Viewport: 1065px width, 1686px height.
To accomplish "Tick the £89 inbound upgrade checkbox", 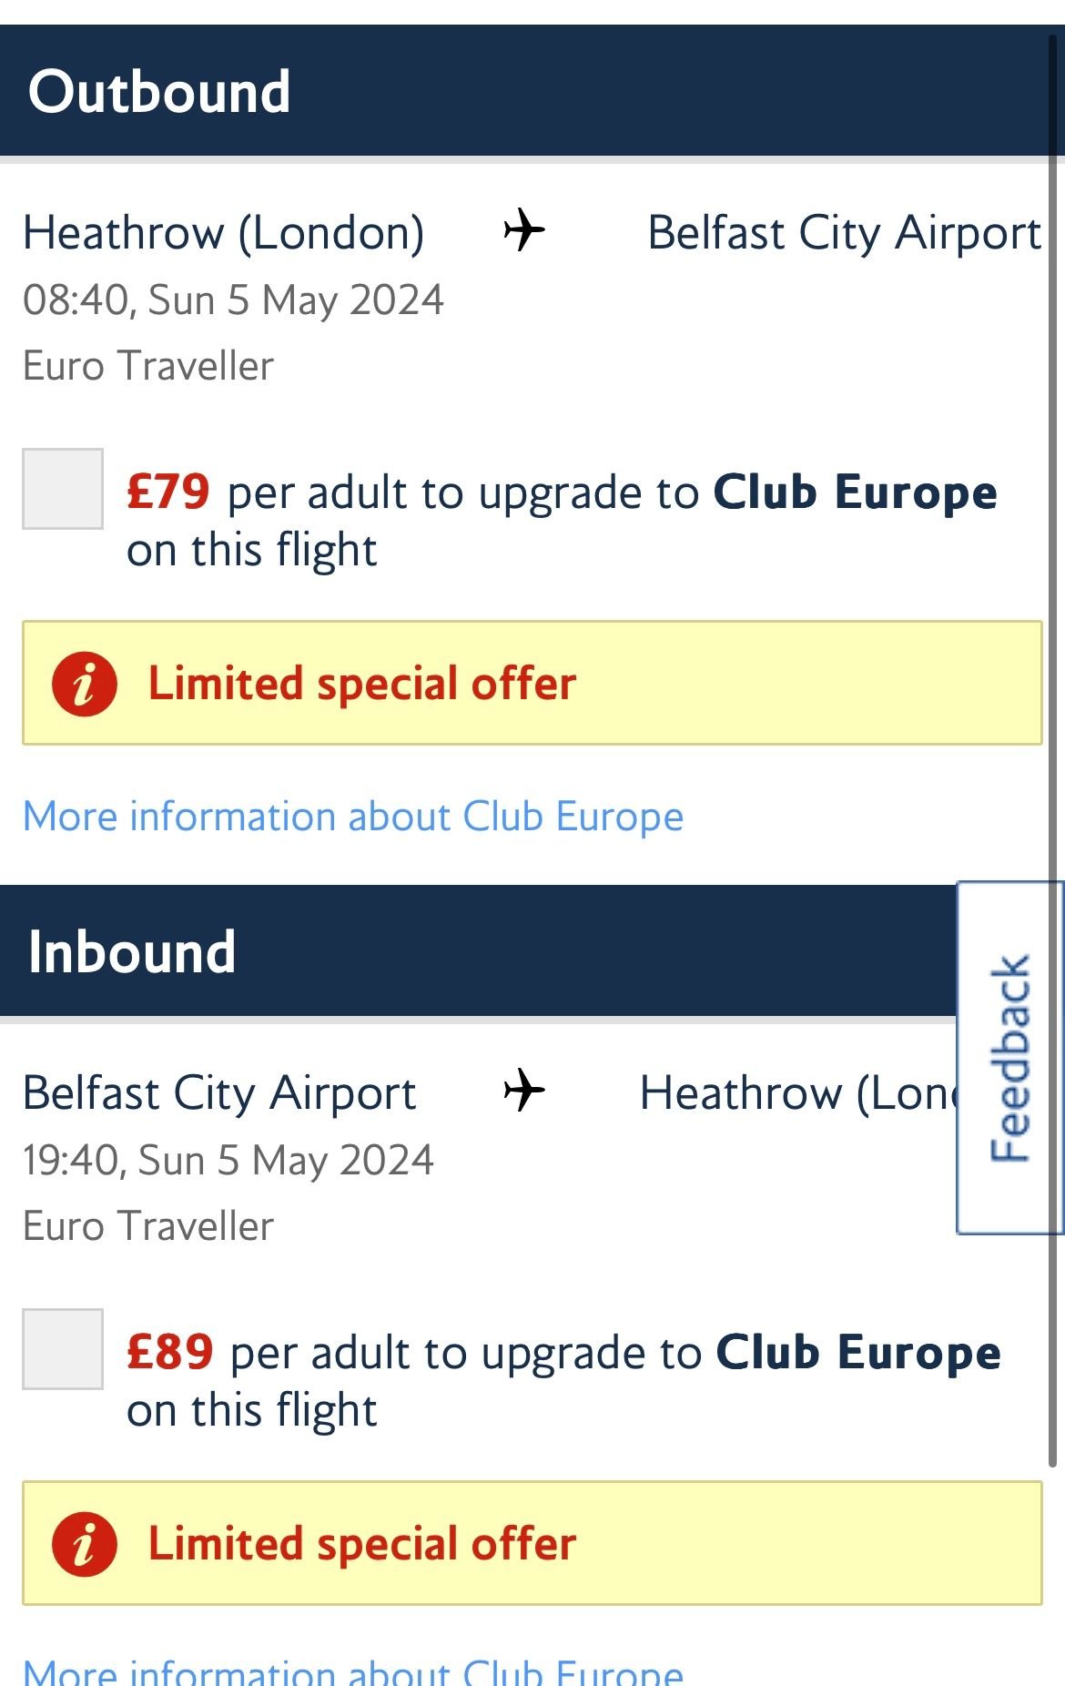I will (x=63, y=1349).
